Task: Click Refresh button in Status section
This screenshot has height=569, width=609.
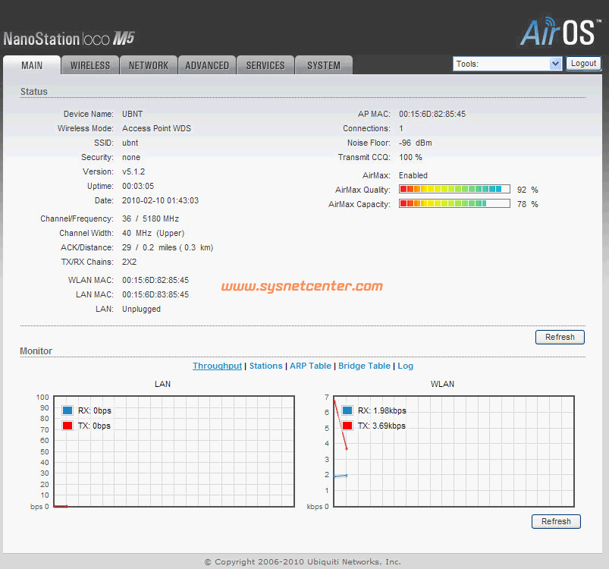Action: pos(560,337)
